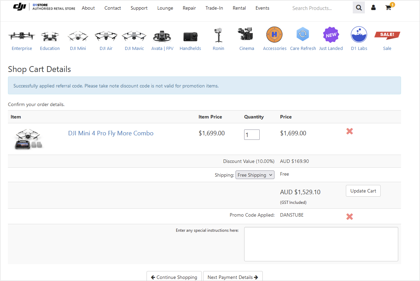Select the Accessories landing pad icon
Image resolution: width=420 pixels, height=281 pixels.
[274, 35]
